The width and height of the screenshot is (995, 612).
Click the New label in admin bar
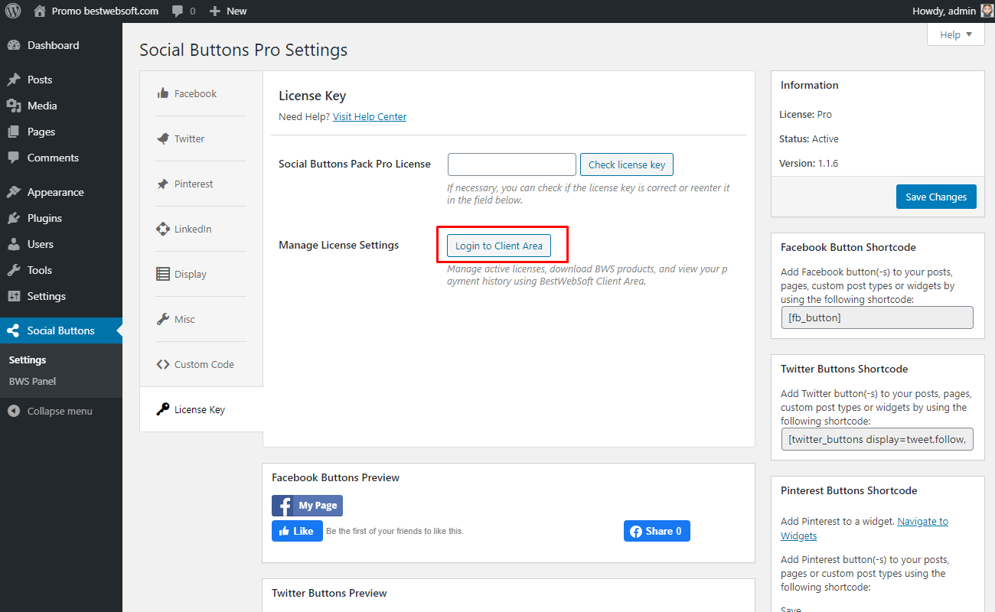click(237, 11)
